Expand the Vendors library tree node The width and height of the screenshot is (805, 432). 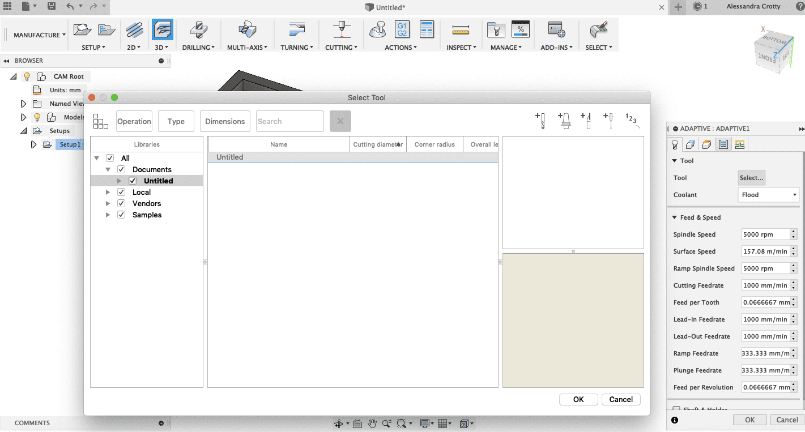tap(108, 203)
